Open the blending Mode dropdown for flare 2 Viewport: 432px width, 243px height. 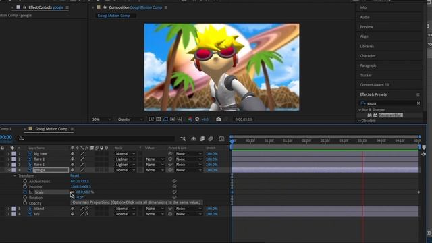point(126,159)
